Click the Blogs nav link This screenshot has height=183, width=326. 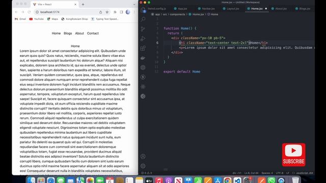tap(68, 34)
